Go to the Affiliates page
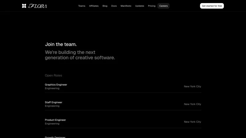 click(94, 6)
